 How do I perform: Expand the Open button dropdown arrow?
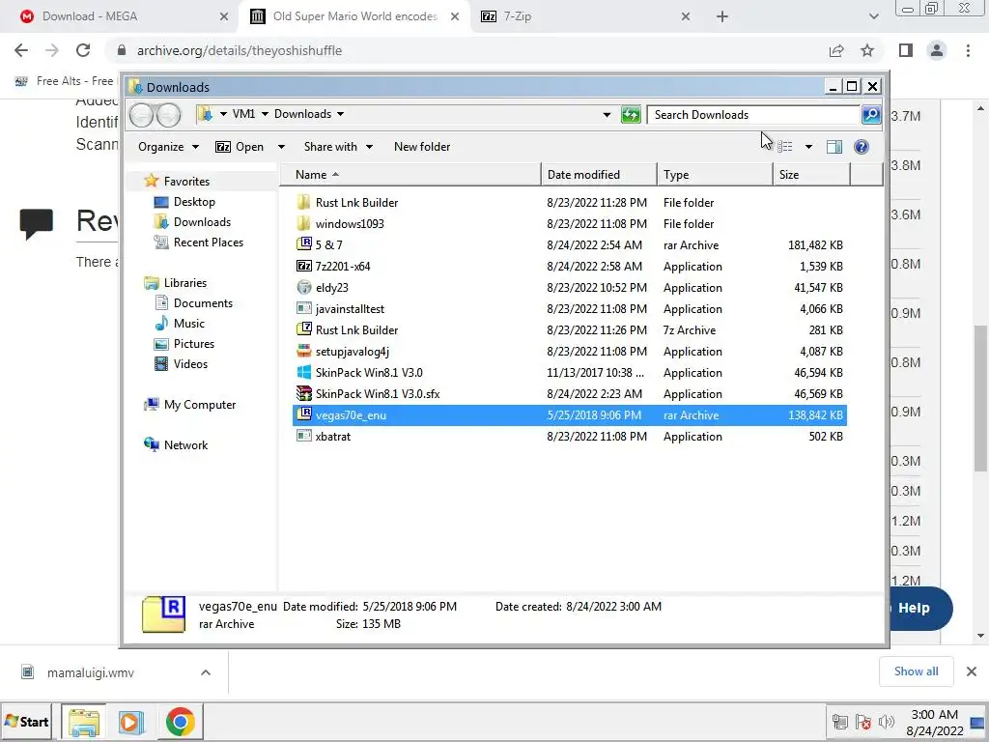[x=281, y=147]
